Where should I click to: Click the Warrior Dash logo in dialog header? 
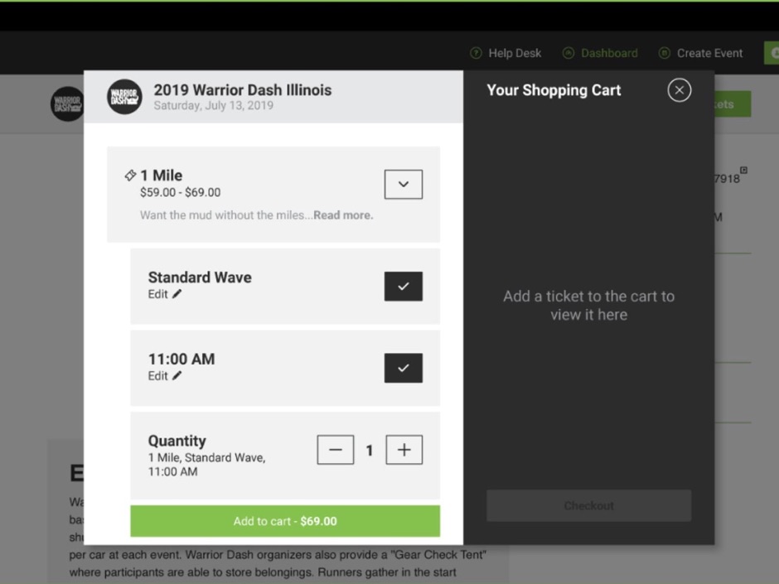124,97
